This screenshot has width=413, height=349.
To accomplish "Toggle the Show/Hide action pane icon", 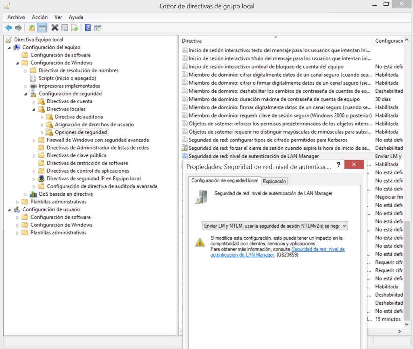I will click(x=98, y=28).
